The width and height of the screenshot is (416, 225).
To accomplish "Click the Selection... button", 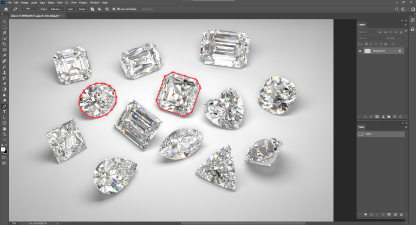I will (x=57, y=9).
